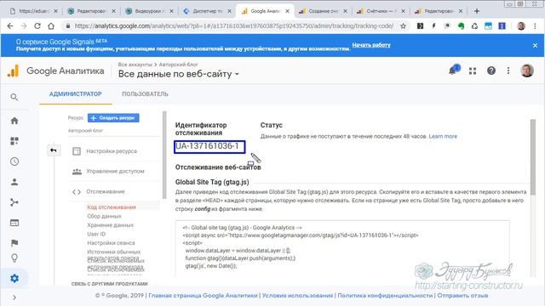Open a new browser tab
This screenshot has height=306, width=545.
coord(477,11)
